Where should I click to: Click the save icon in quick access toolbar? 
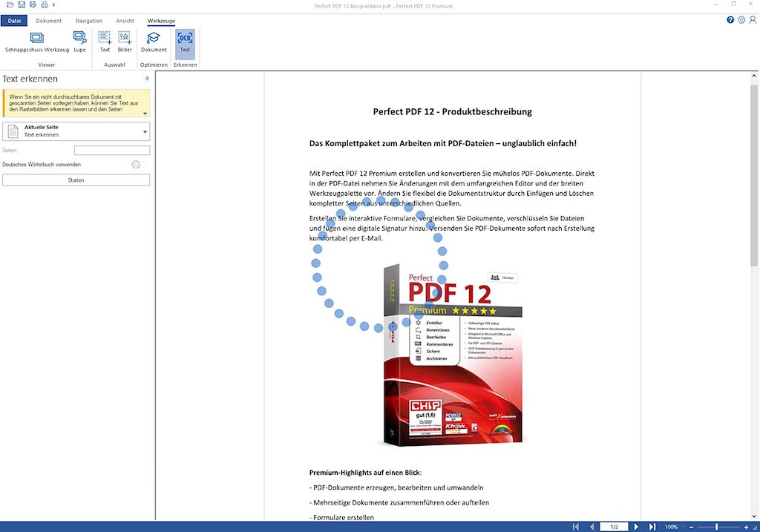click(21, 5)
